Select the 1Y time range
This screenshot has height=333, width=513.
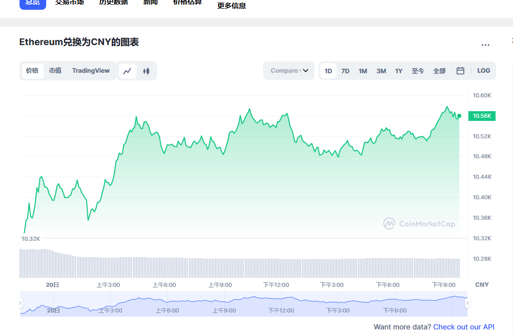pos(399,71)
